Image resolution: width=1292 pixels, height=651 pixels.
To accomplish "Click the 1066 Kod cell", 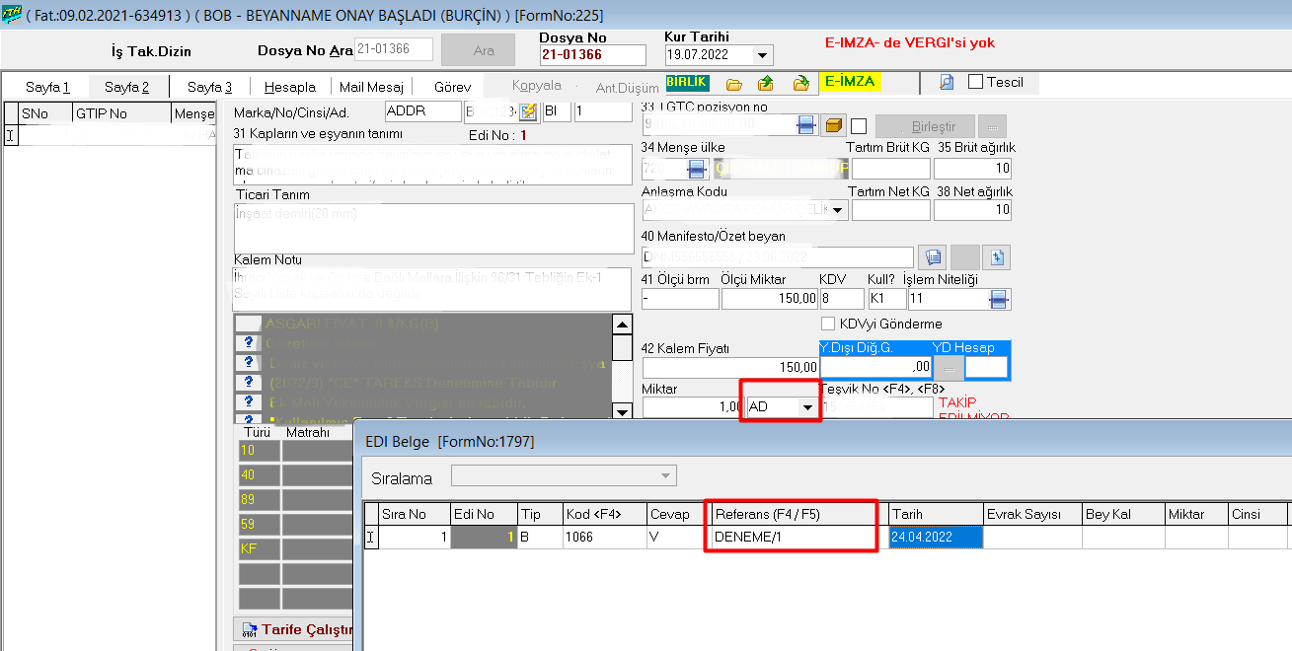I will (604, 538).
